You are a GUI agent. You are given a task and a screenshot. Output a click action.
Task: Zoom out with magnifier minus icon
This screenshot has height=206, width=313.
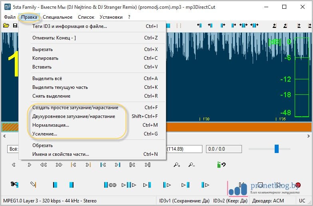click(x=192, y=165)
